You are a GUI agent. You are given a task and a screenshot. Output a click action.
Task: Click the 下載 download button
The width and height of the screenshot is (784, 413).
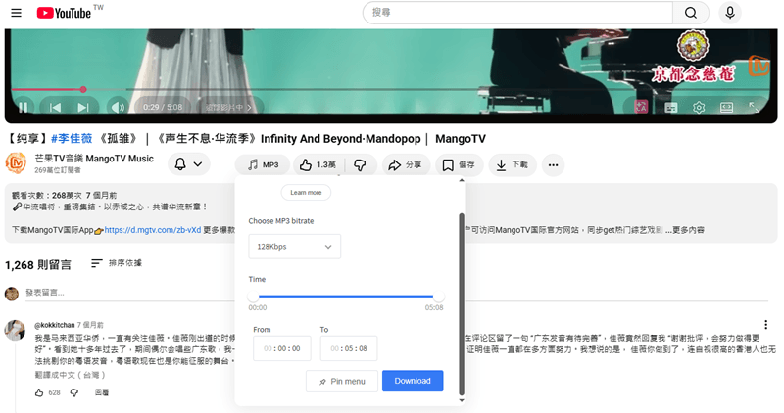(x=513, y=164)
